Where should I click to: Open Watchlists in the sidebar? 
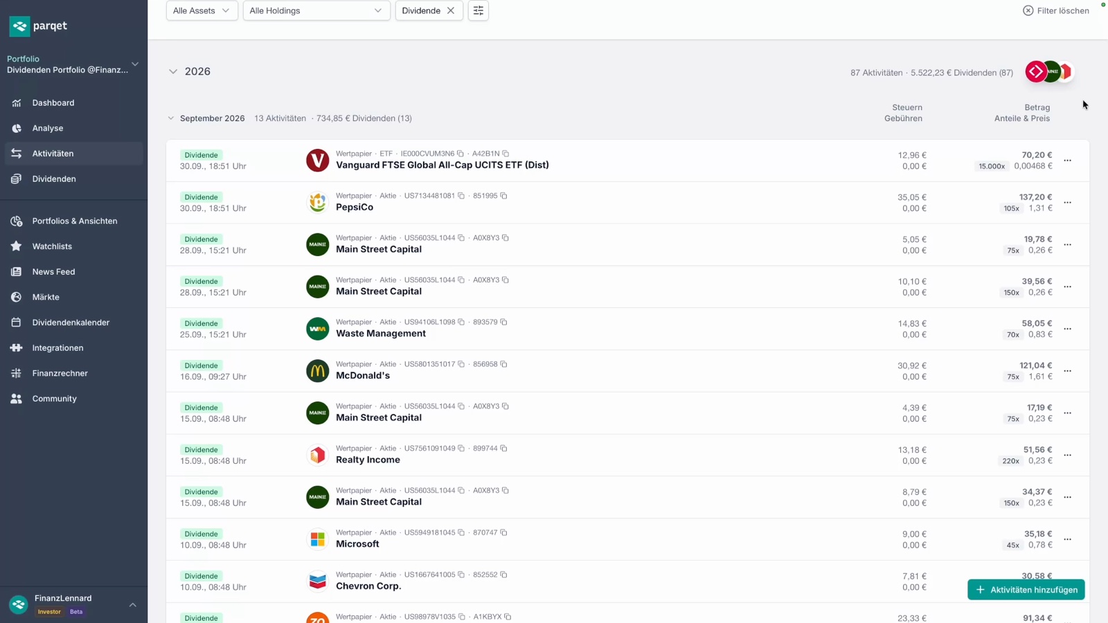pyautogui.click(x=73, y=246)
